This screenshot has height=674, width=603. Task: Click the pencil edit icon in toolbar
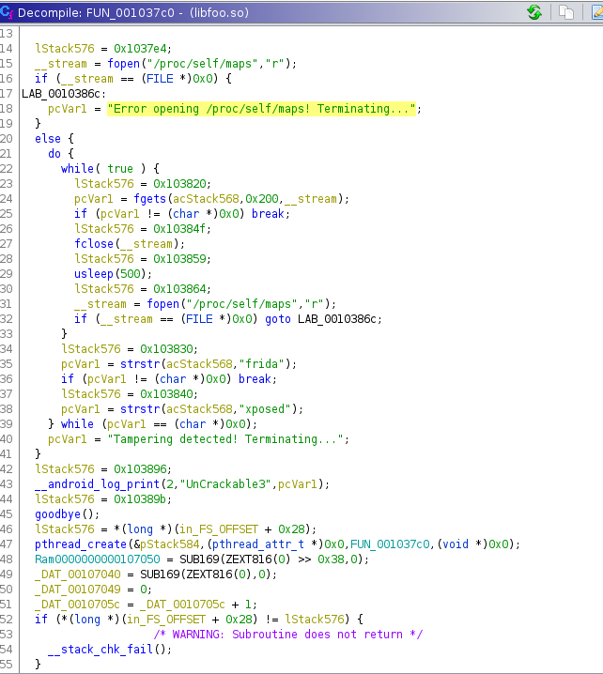(x=594, y=12)
